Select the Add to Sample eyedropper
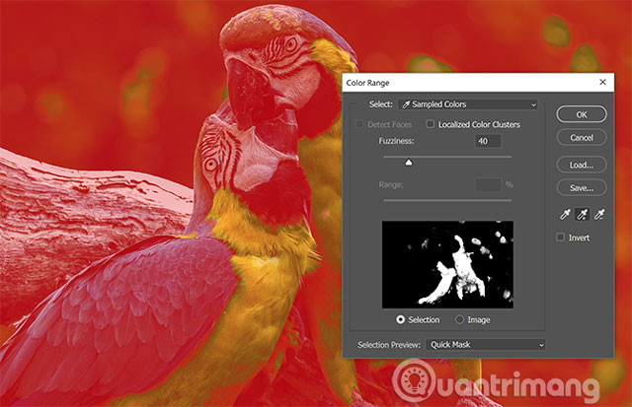Viewport: 632px width, 407px height. [x=582, y=215]
